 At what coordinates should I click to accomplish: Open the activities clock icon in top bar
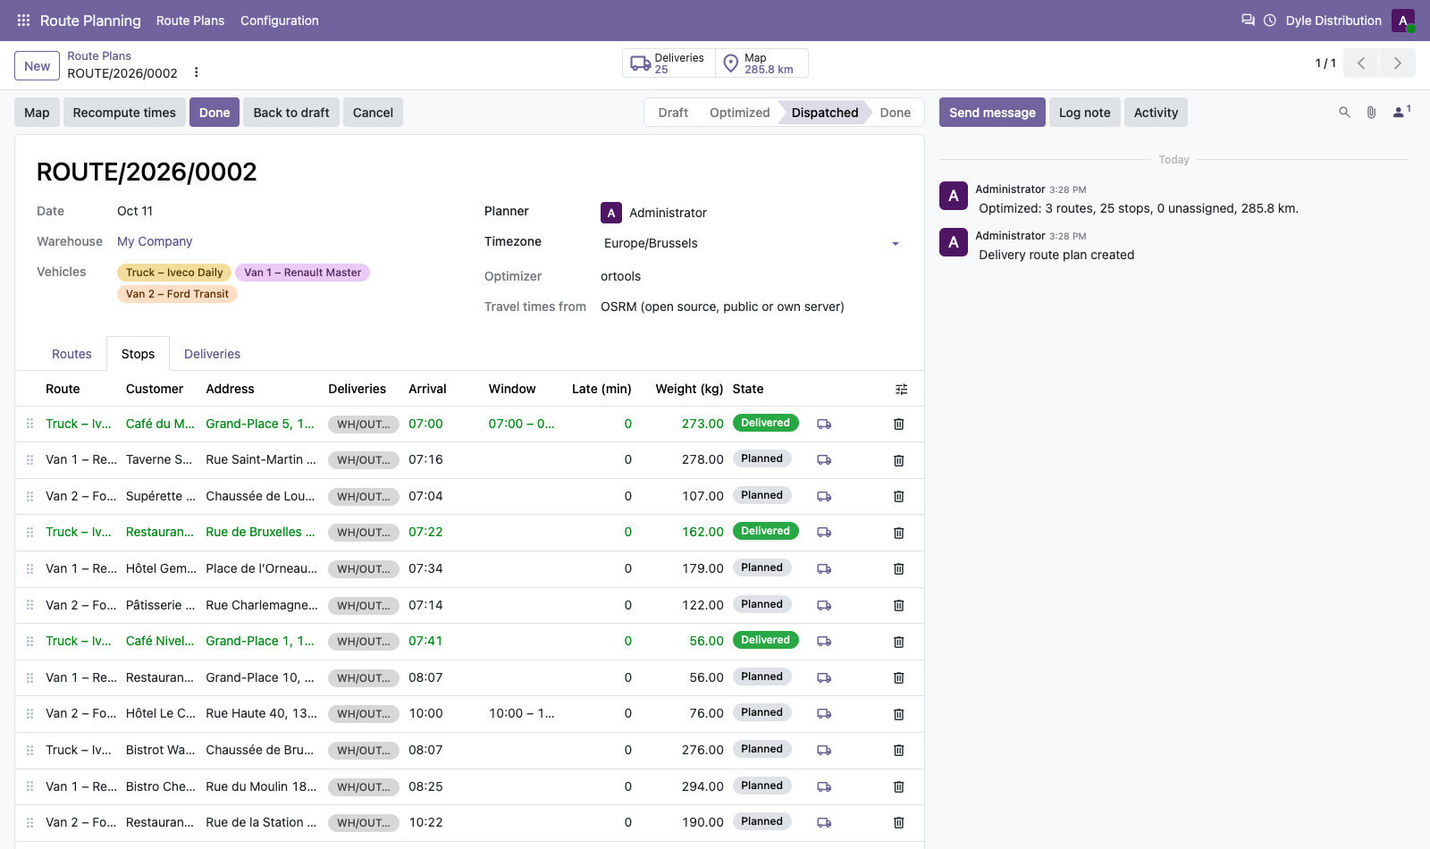click(x=1269, y=20)
